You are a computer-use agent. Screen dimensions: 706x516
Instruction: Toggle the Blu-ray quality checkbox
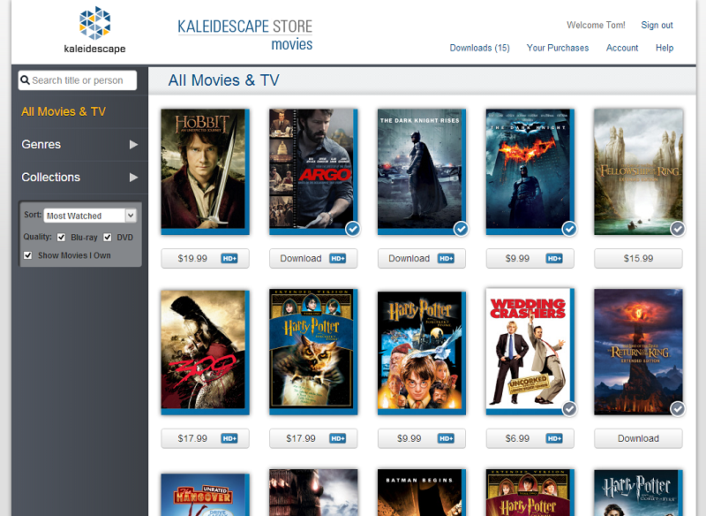[61, 238]
